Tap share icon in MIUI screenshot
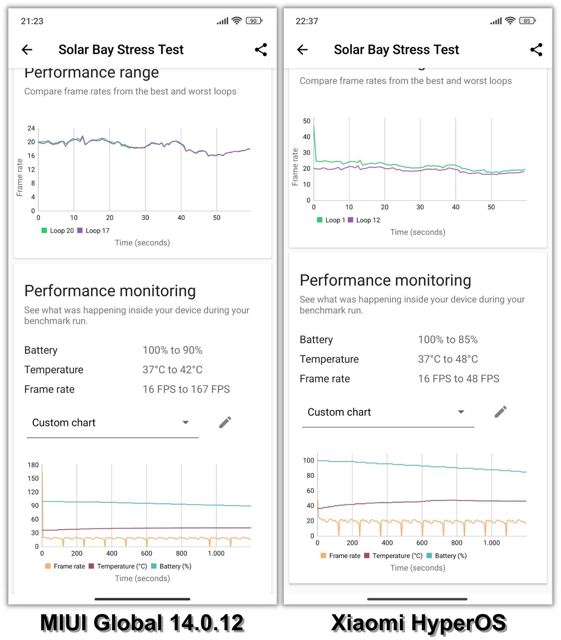 (261, 50)
